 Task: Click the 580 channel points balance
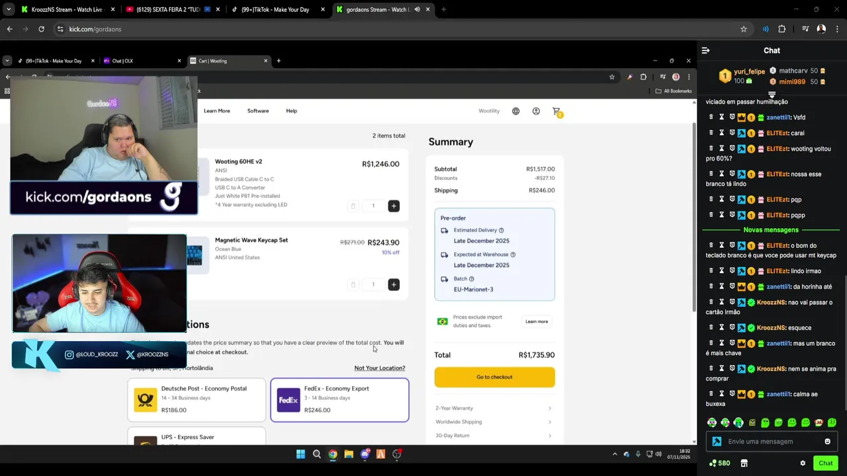click(x=719, y=463)
